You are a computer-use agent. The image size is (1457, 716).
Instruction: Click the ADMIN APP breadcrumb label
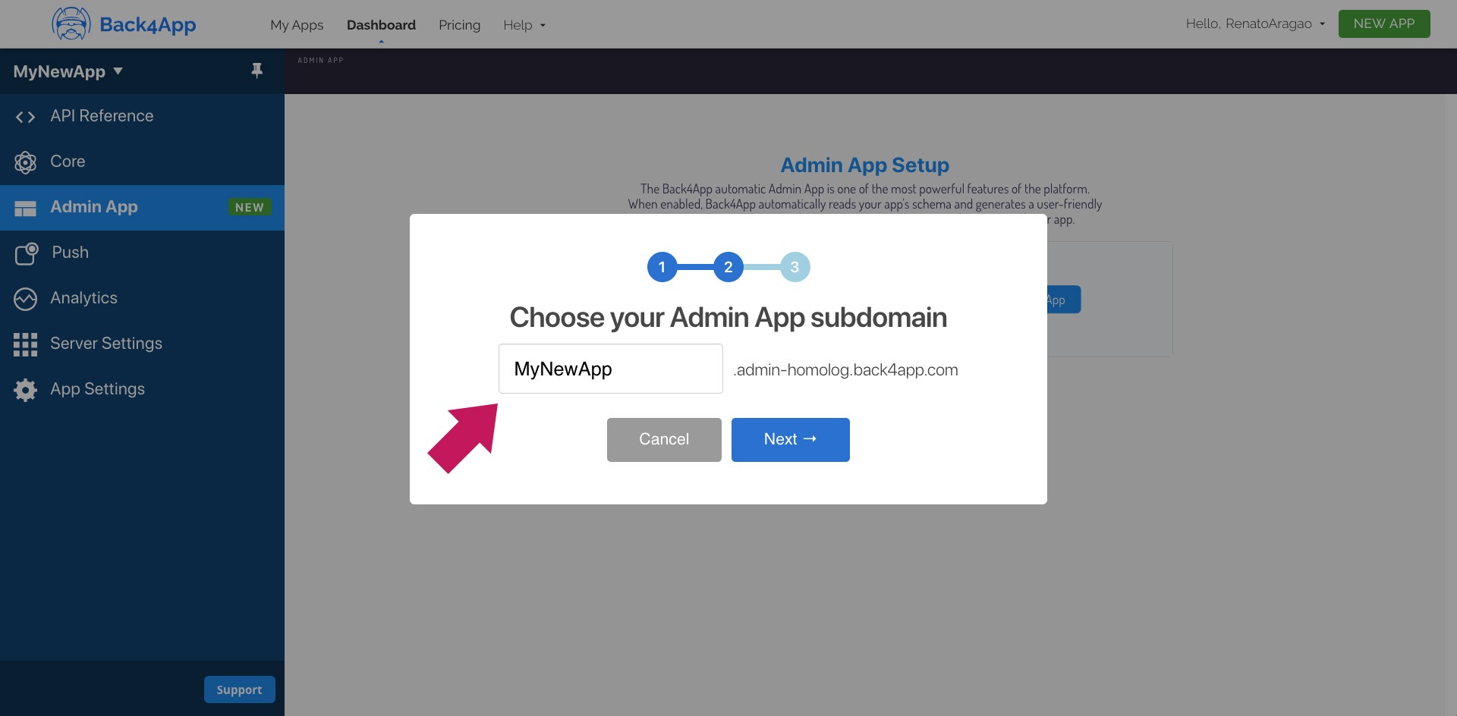coord(321,60)
